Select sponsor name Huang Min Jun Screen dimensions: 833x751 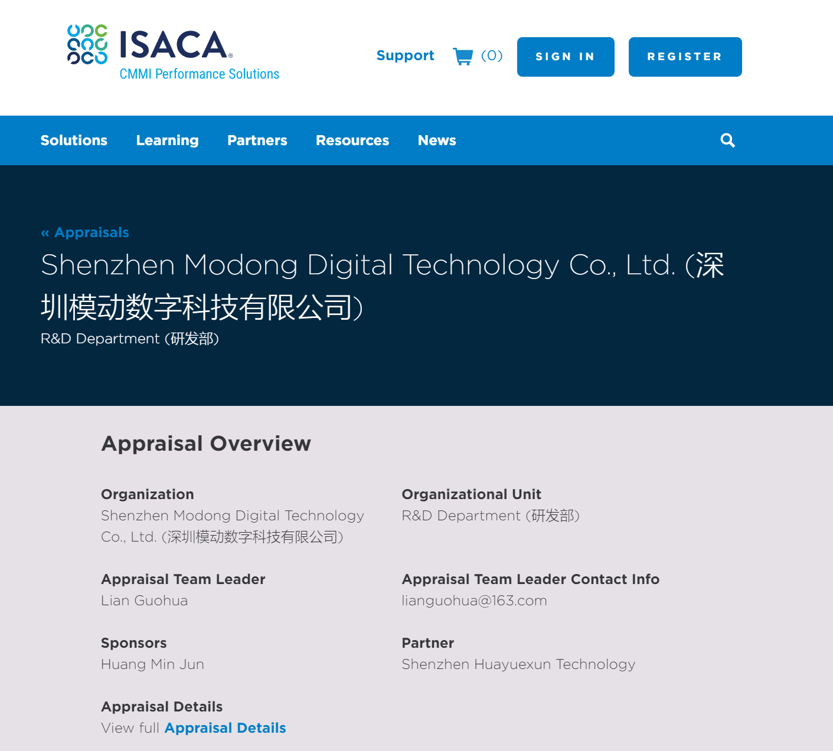pos(153,664)
